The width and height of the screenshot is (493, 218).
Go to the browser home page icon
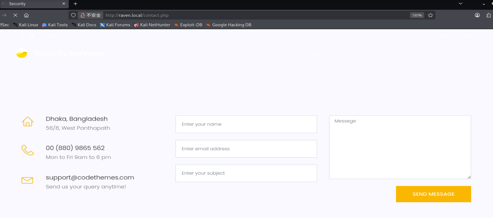pyautogui.click(x=26, y=15)
